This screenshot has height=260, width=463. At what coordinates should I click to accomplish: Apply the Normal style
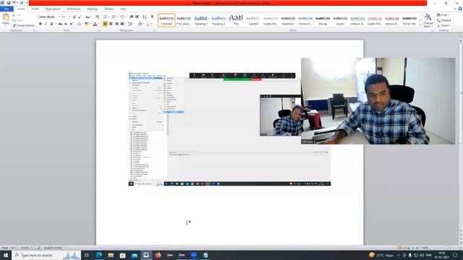pyautogui.click(x=166, y=20)
